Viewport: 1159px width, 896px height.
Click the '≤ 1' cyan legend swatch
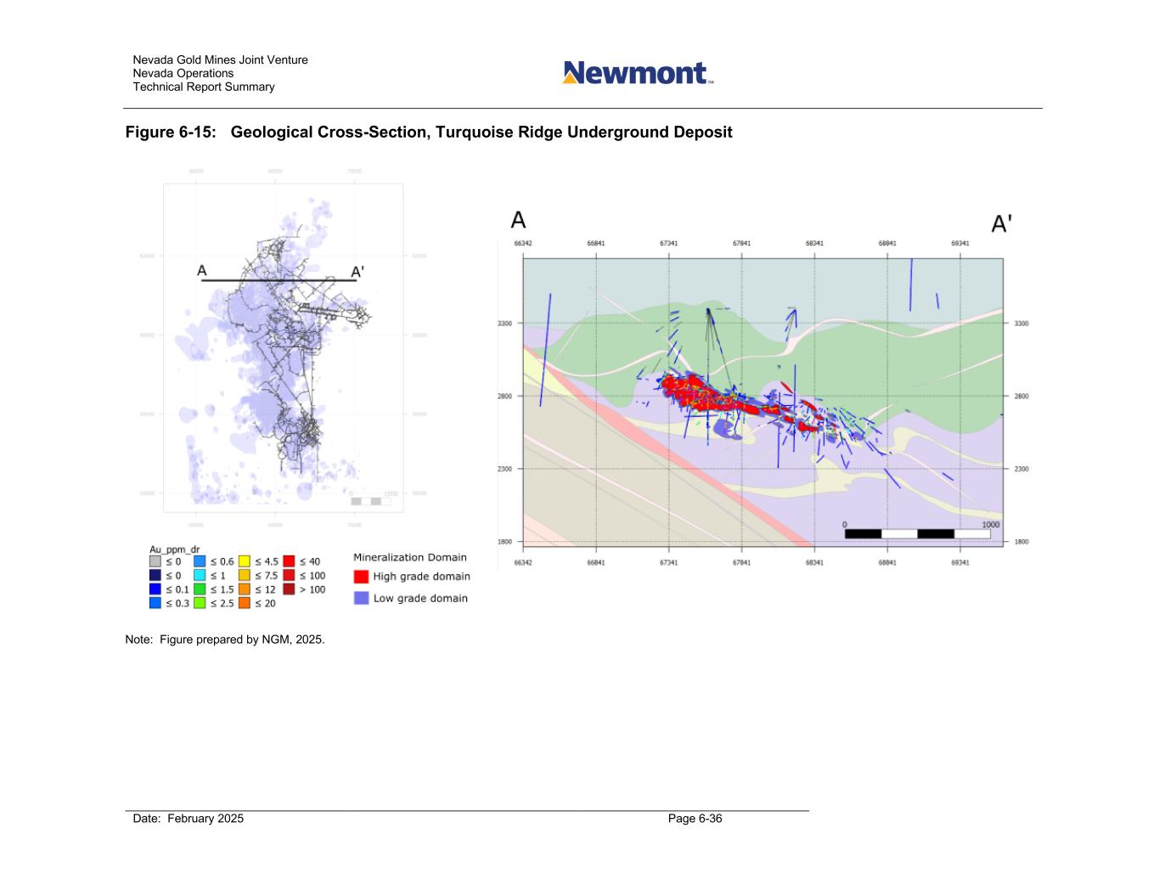(x=200, y=575)
